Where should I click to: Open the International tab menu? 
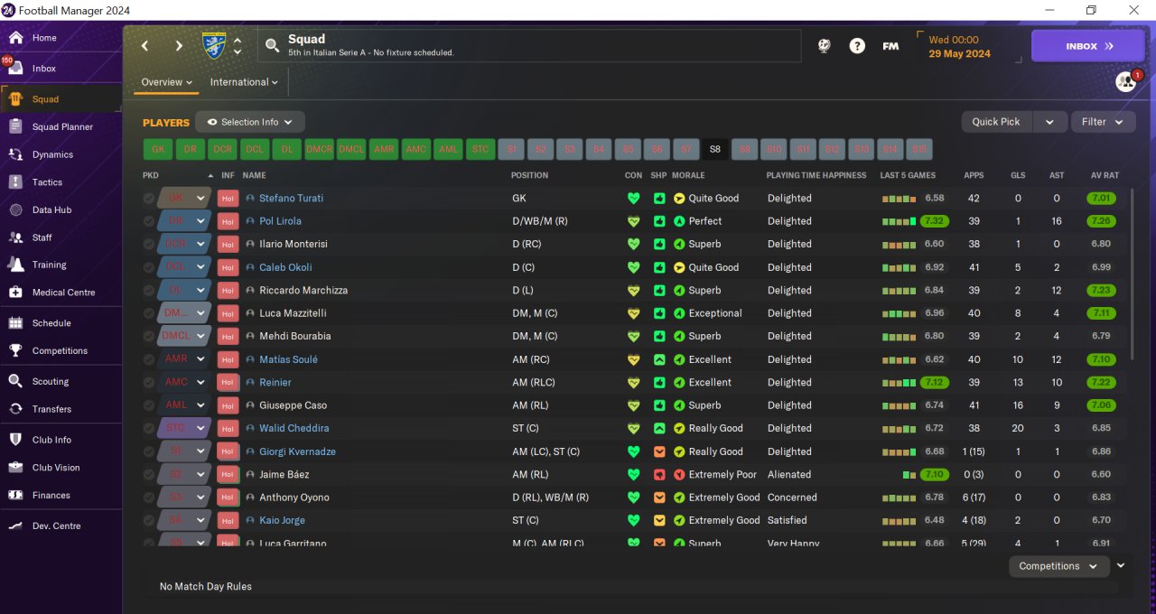[244, 82]
